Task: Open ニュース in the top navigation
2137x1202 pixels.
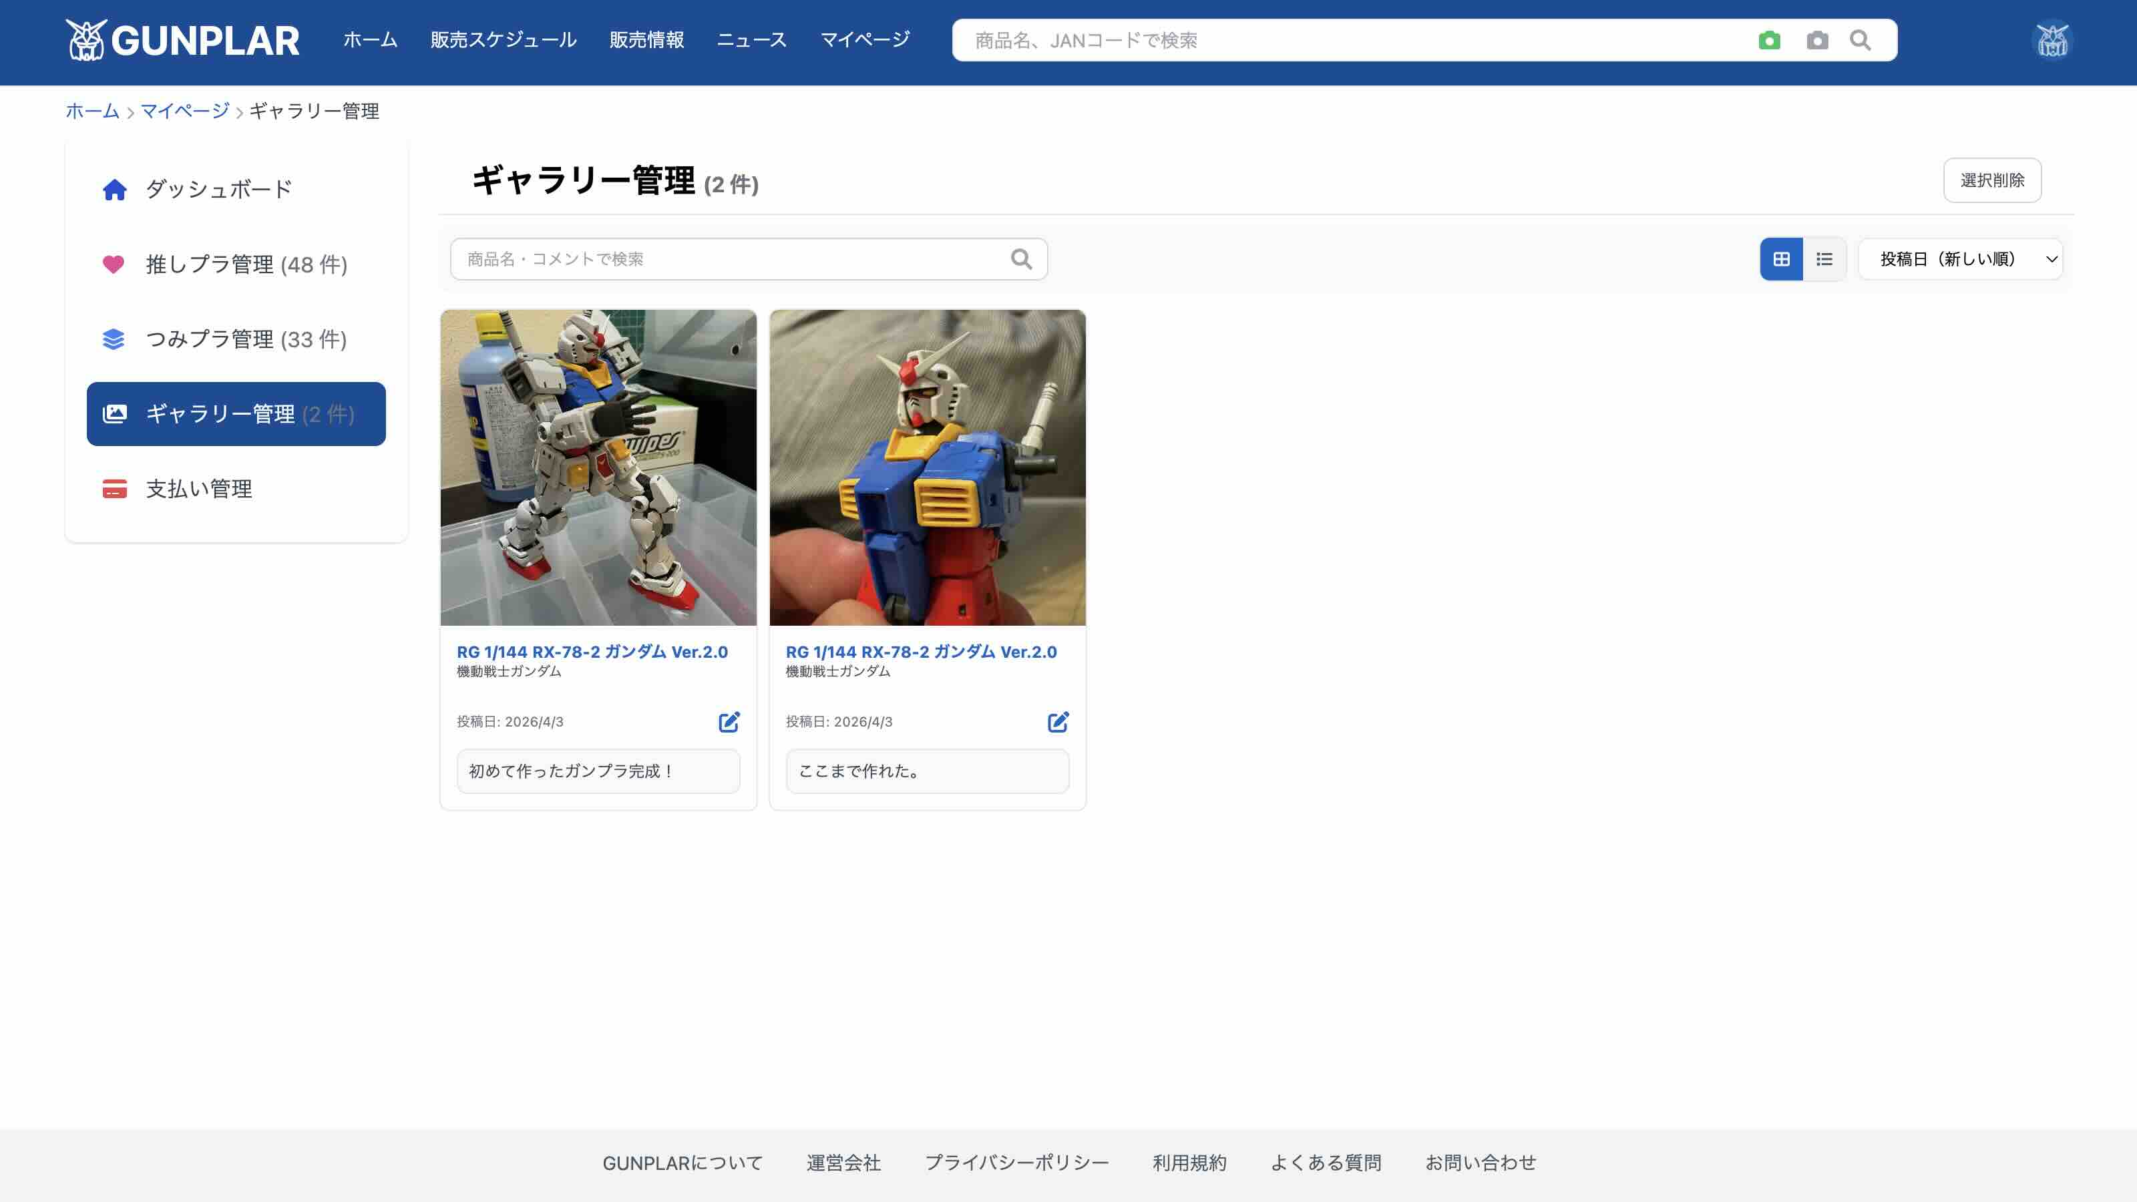Action: (x=751, y=40)
